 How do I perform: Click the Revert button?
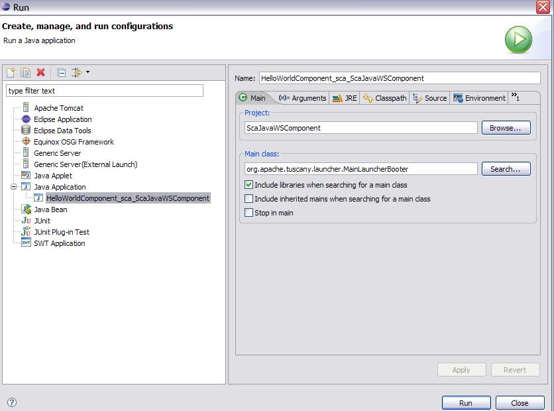[x=515, y=370]
